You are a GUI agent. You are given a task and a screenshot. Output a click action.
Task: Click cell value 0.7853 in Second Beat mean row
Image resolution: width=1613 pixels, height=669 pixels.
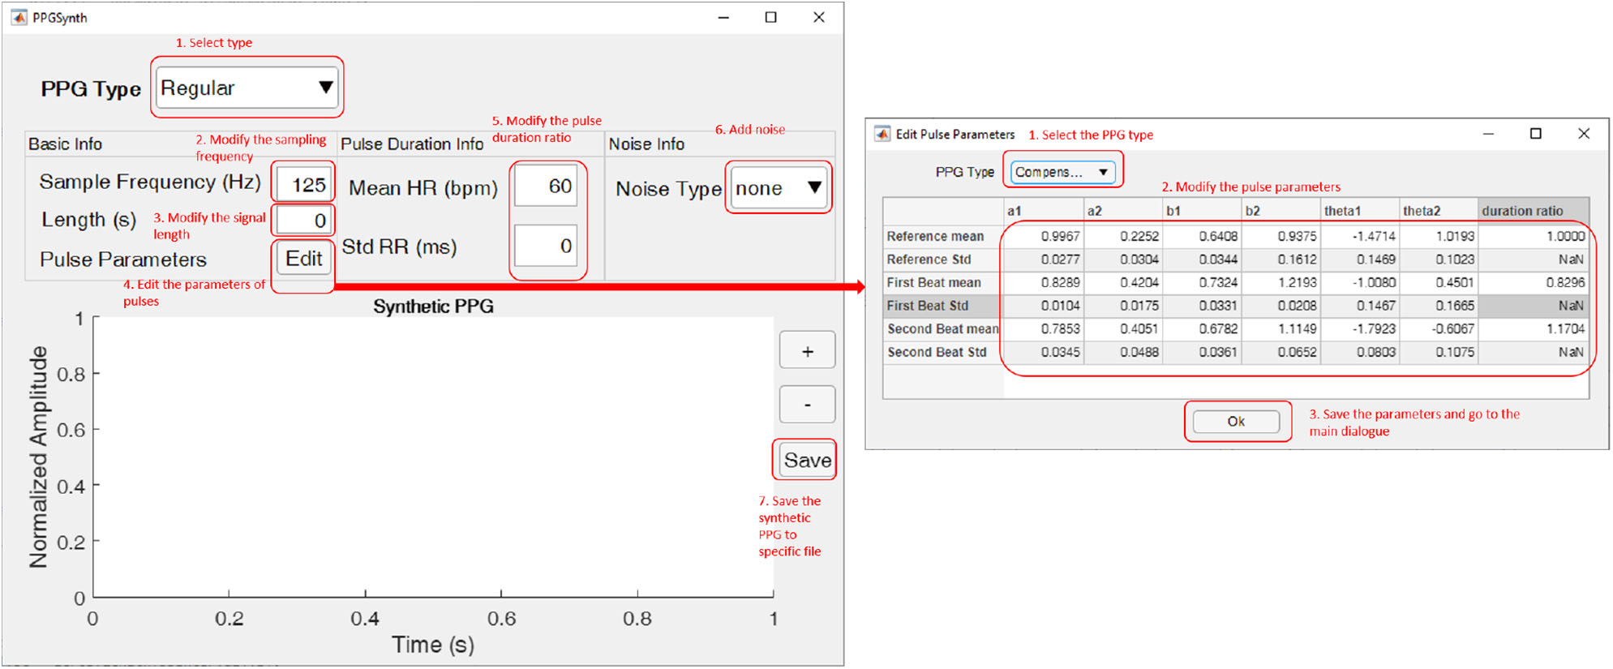(x=1044, y=328)
